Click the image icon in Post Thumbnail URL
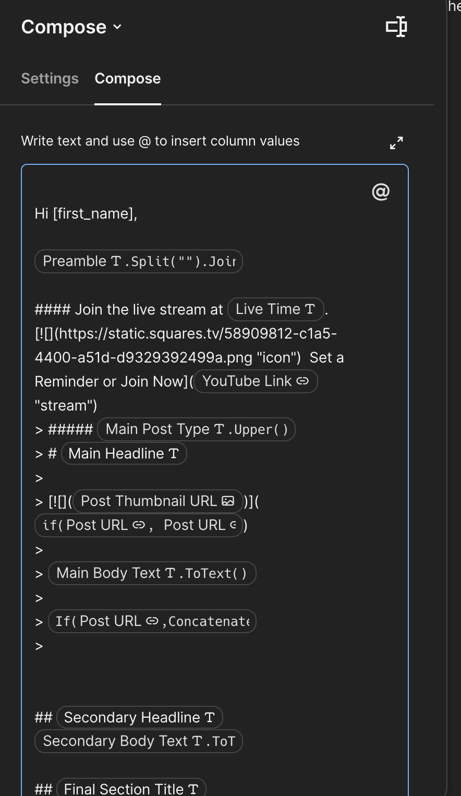 tap(228, 501)
